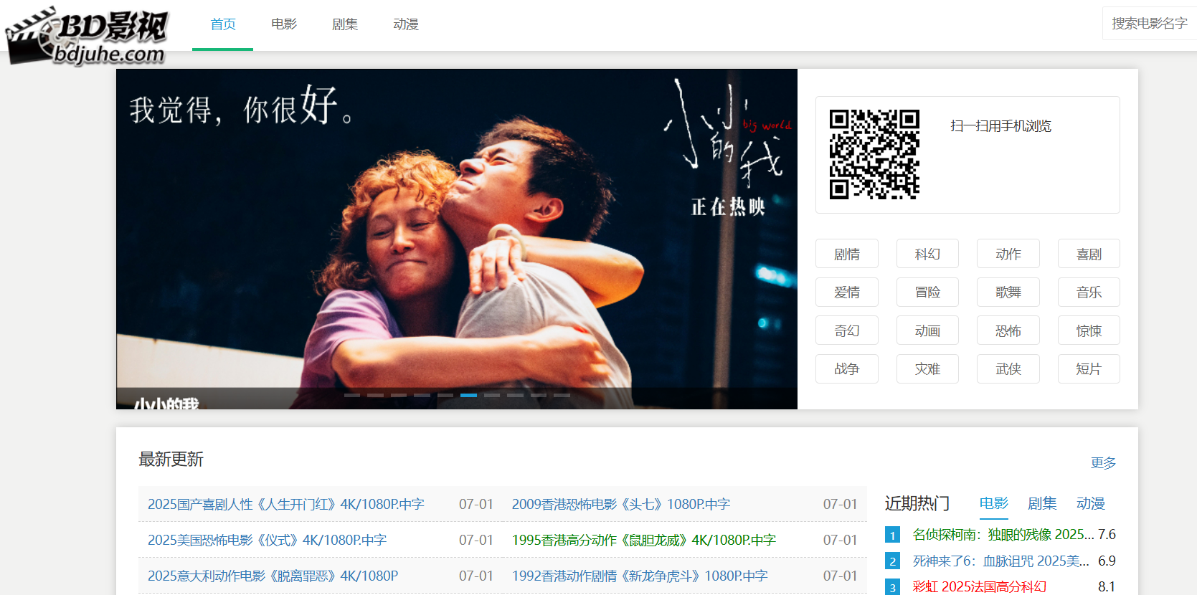Browse the 动作 genre
This screenshot has height=595, width=1197.
(x=1008, y=254)
